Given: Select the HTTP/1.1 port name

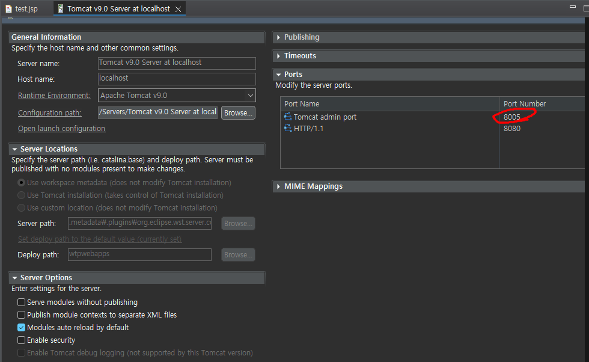Looking at the screenshot, I should coord(308,128).
